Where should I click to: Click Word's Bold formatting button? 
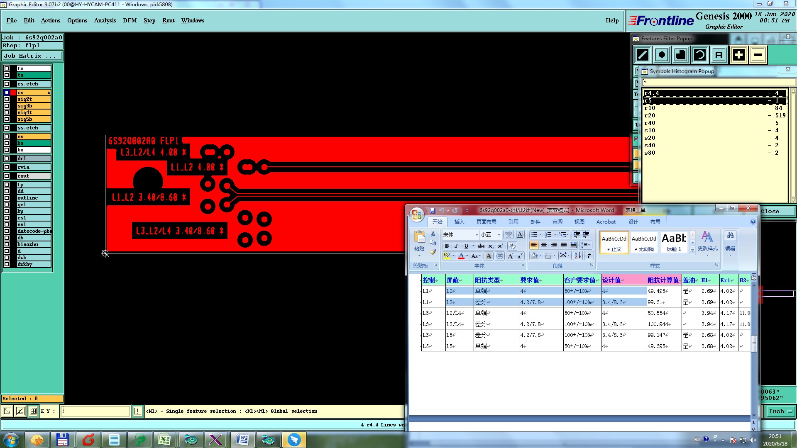tap(447, 246)
